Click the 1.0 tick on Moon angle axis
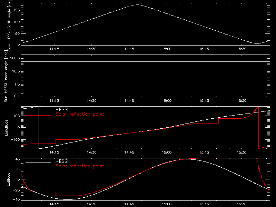Screen dimensions: 276x207 (17, 84)
